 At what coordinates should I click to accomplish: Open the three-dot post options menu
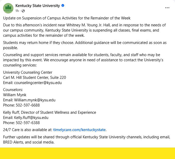[167, 8]
